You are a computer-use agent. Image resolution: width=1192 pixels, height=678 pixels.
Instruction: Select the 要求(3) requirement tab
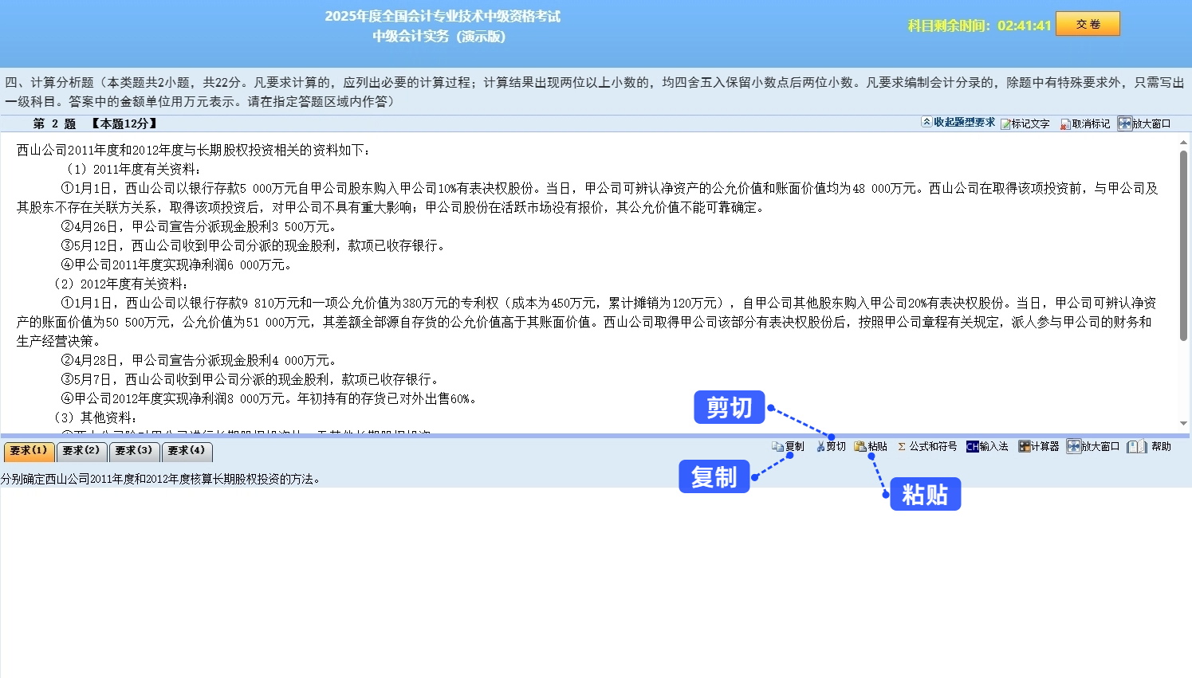tap(134, 451)
